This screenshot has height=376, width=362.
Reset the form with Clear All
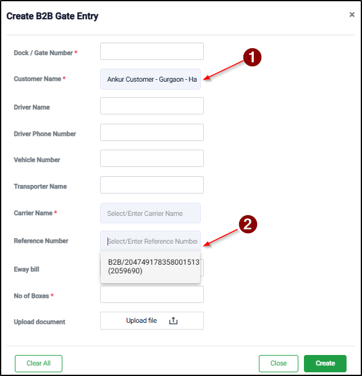[38, 363]
